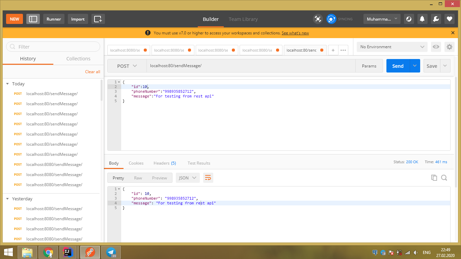Click the request URL field
The height and width of the screenshot is (259, 461).
(x=251, y=66)
